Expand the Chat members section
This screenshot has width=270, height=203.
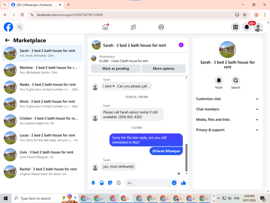(x=227, y=109)
